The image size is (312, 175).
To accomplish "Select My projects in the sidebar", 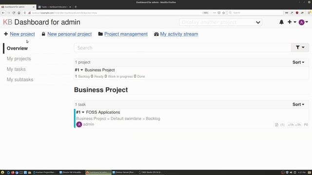I will pyautogui.click(x=19, y=59).
